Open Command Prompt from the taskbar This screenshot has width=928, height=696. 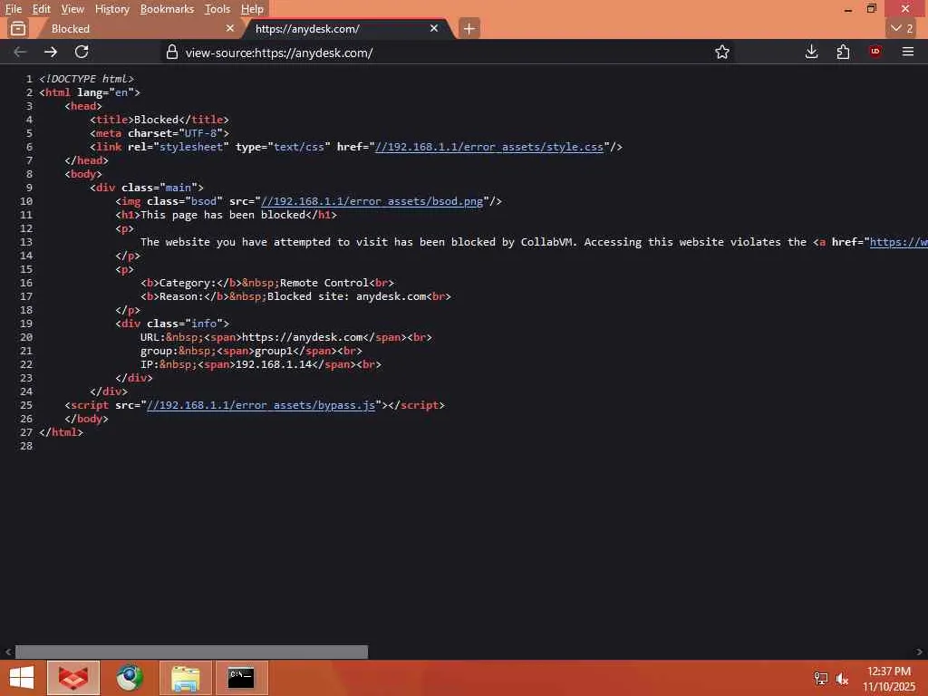(x=241, y=678)
